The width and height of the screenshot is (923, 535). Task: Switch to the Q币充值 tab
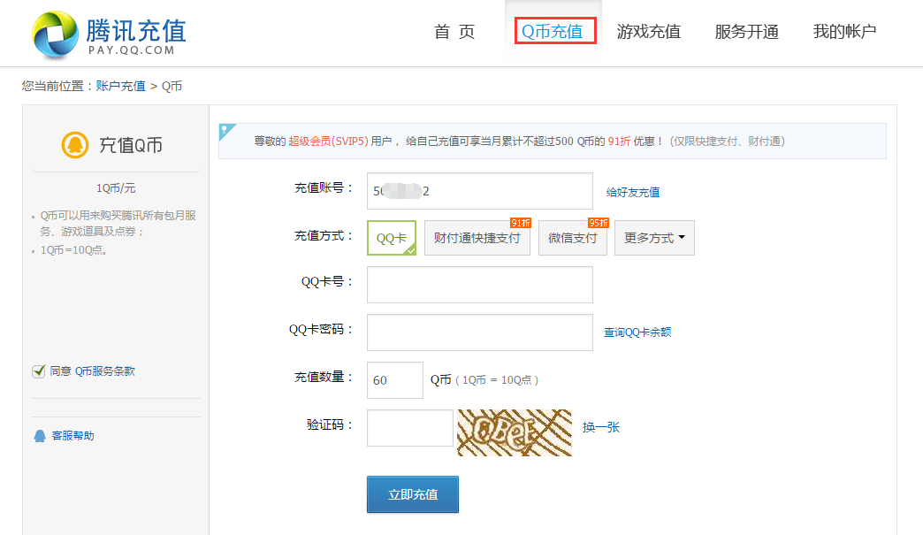(x=553, y=31)
